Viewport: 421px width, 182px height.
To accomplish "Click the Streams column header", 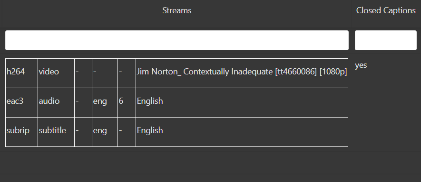I will [x=176, y=10].
